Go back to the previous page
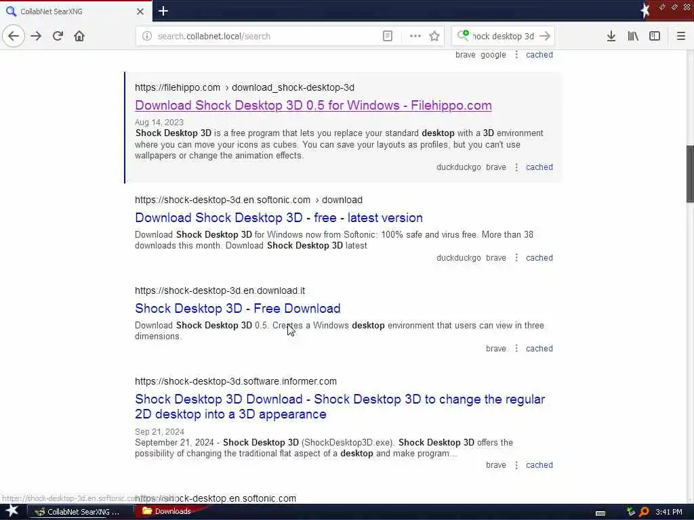Viewport: 694px width, 520px height. 14,37
